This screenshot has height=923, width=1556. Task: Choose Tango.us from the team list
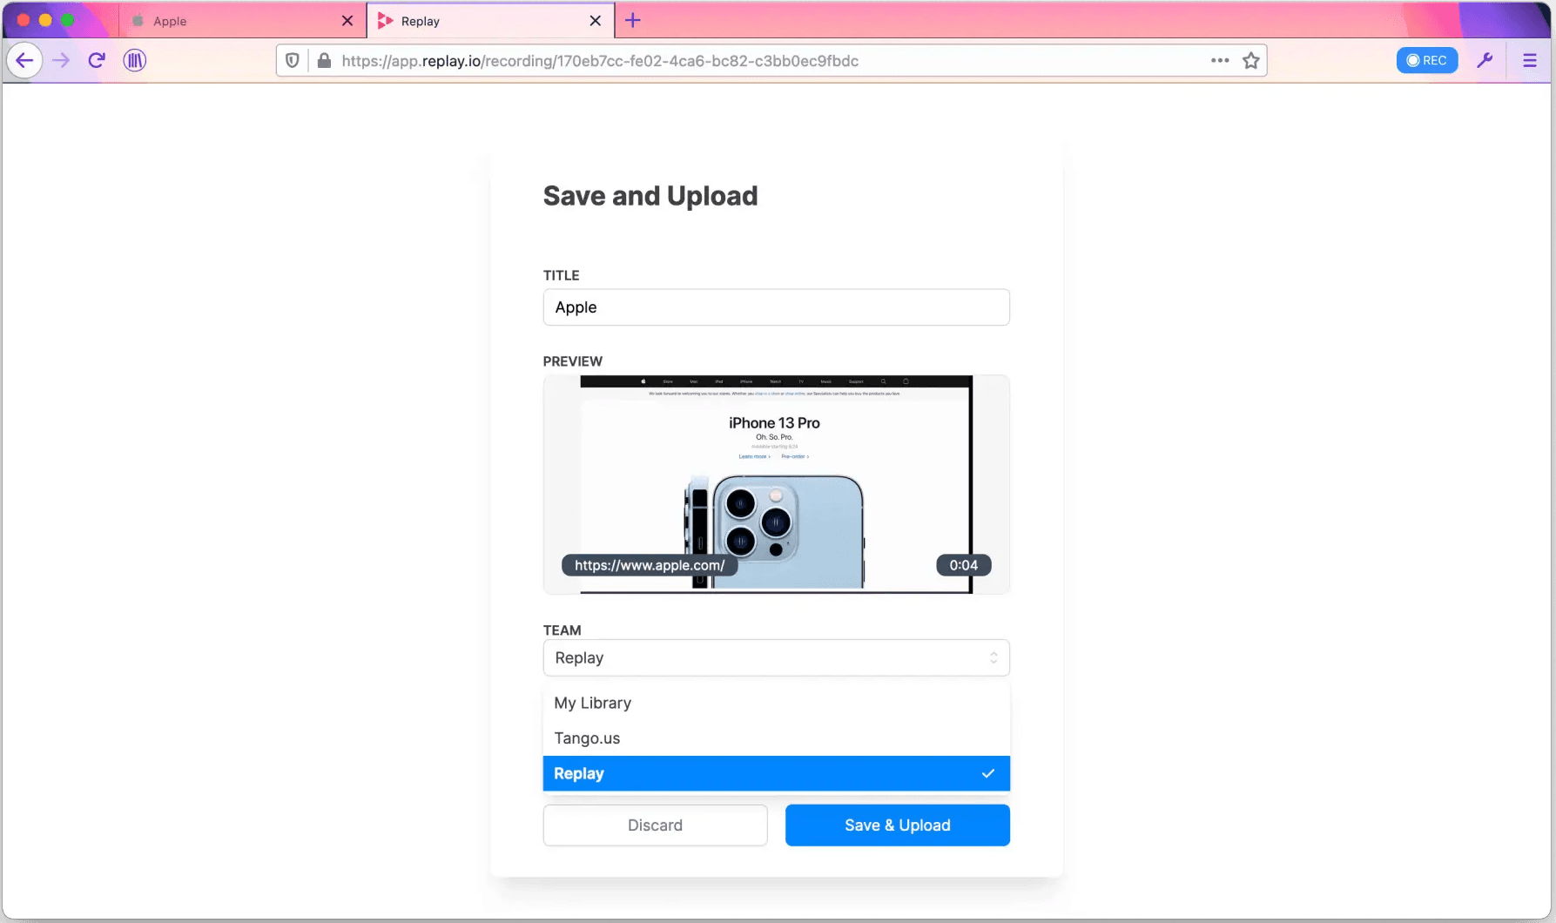(776, 738)
